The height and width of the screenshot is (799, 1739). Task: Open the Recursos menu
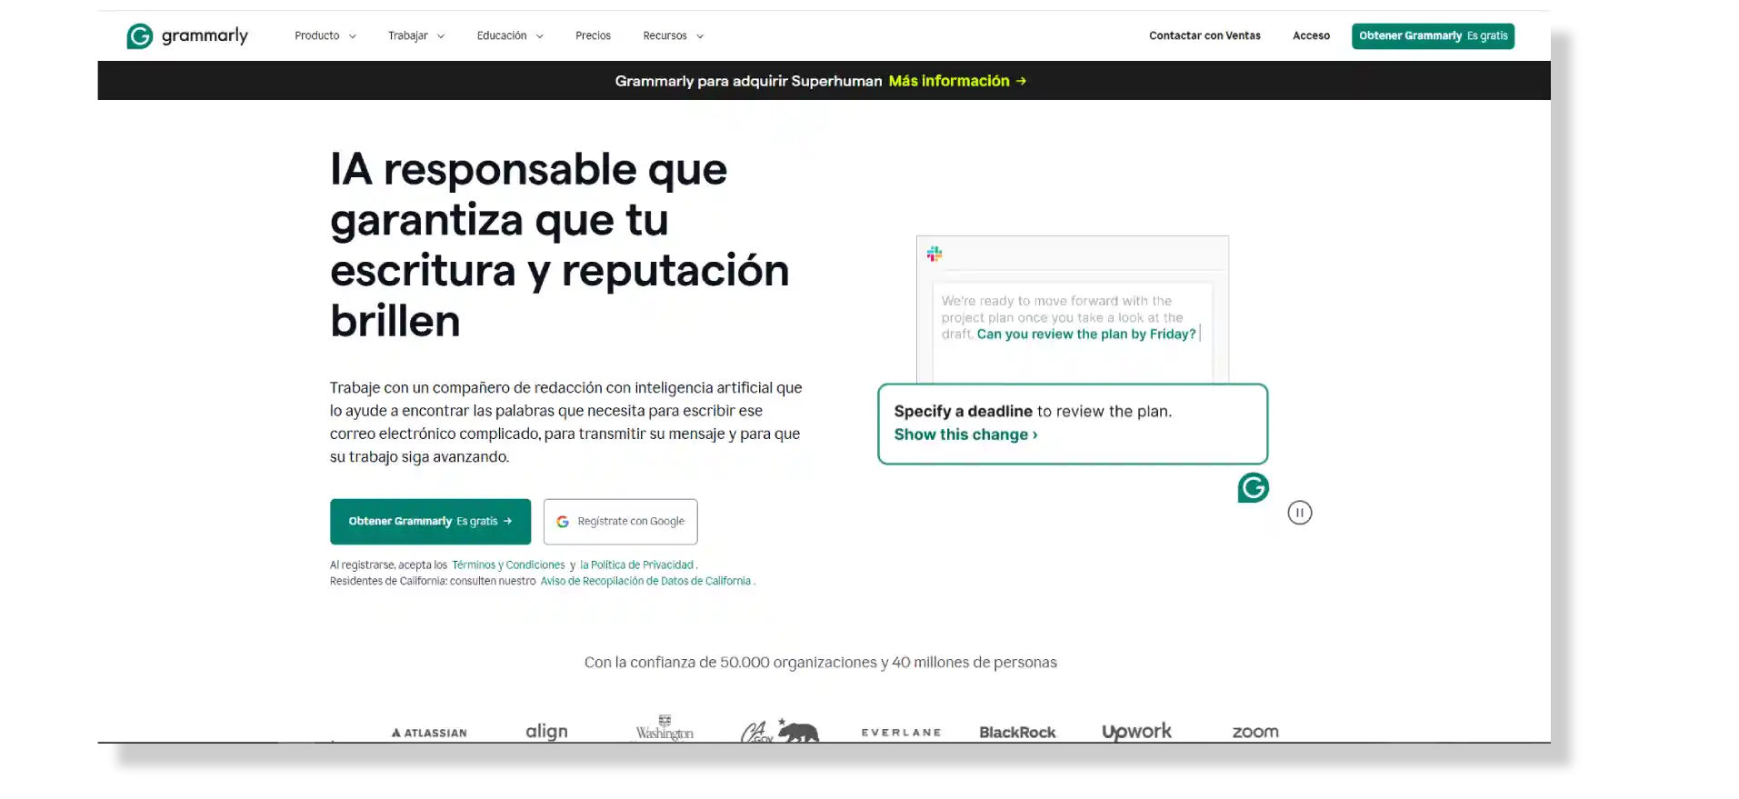pos(673,36)
